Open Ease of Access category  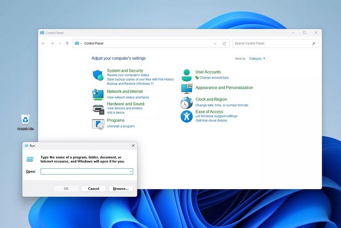coord(209,112)
